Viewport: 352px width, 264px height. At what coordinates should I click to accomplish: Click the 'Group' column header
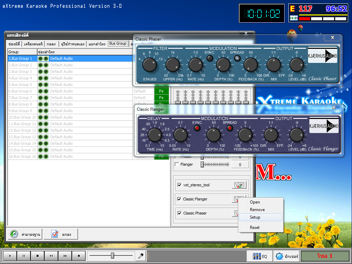pos(22,52)
